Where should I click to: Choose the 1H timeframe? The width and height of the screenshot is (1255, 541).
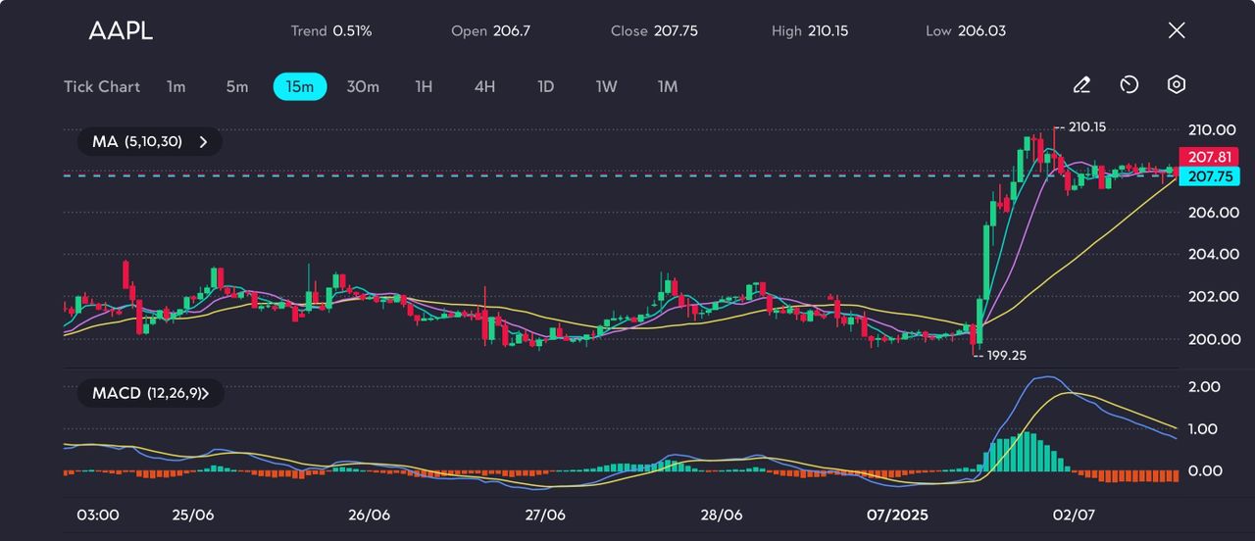pyautogui.click(x=424, y=86)
